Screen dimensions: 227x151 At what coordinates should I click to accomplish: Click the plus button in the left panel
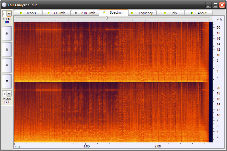coord(7,33)
